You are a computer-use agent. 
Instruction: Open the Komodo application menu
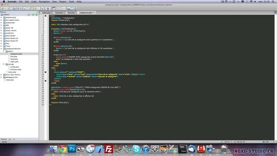pyautogui.click(x=12, y=1)
